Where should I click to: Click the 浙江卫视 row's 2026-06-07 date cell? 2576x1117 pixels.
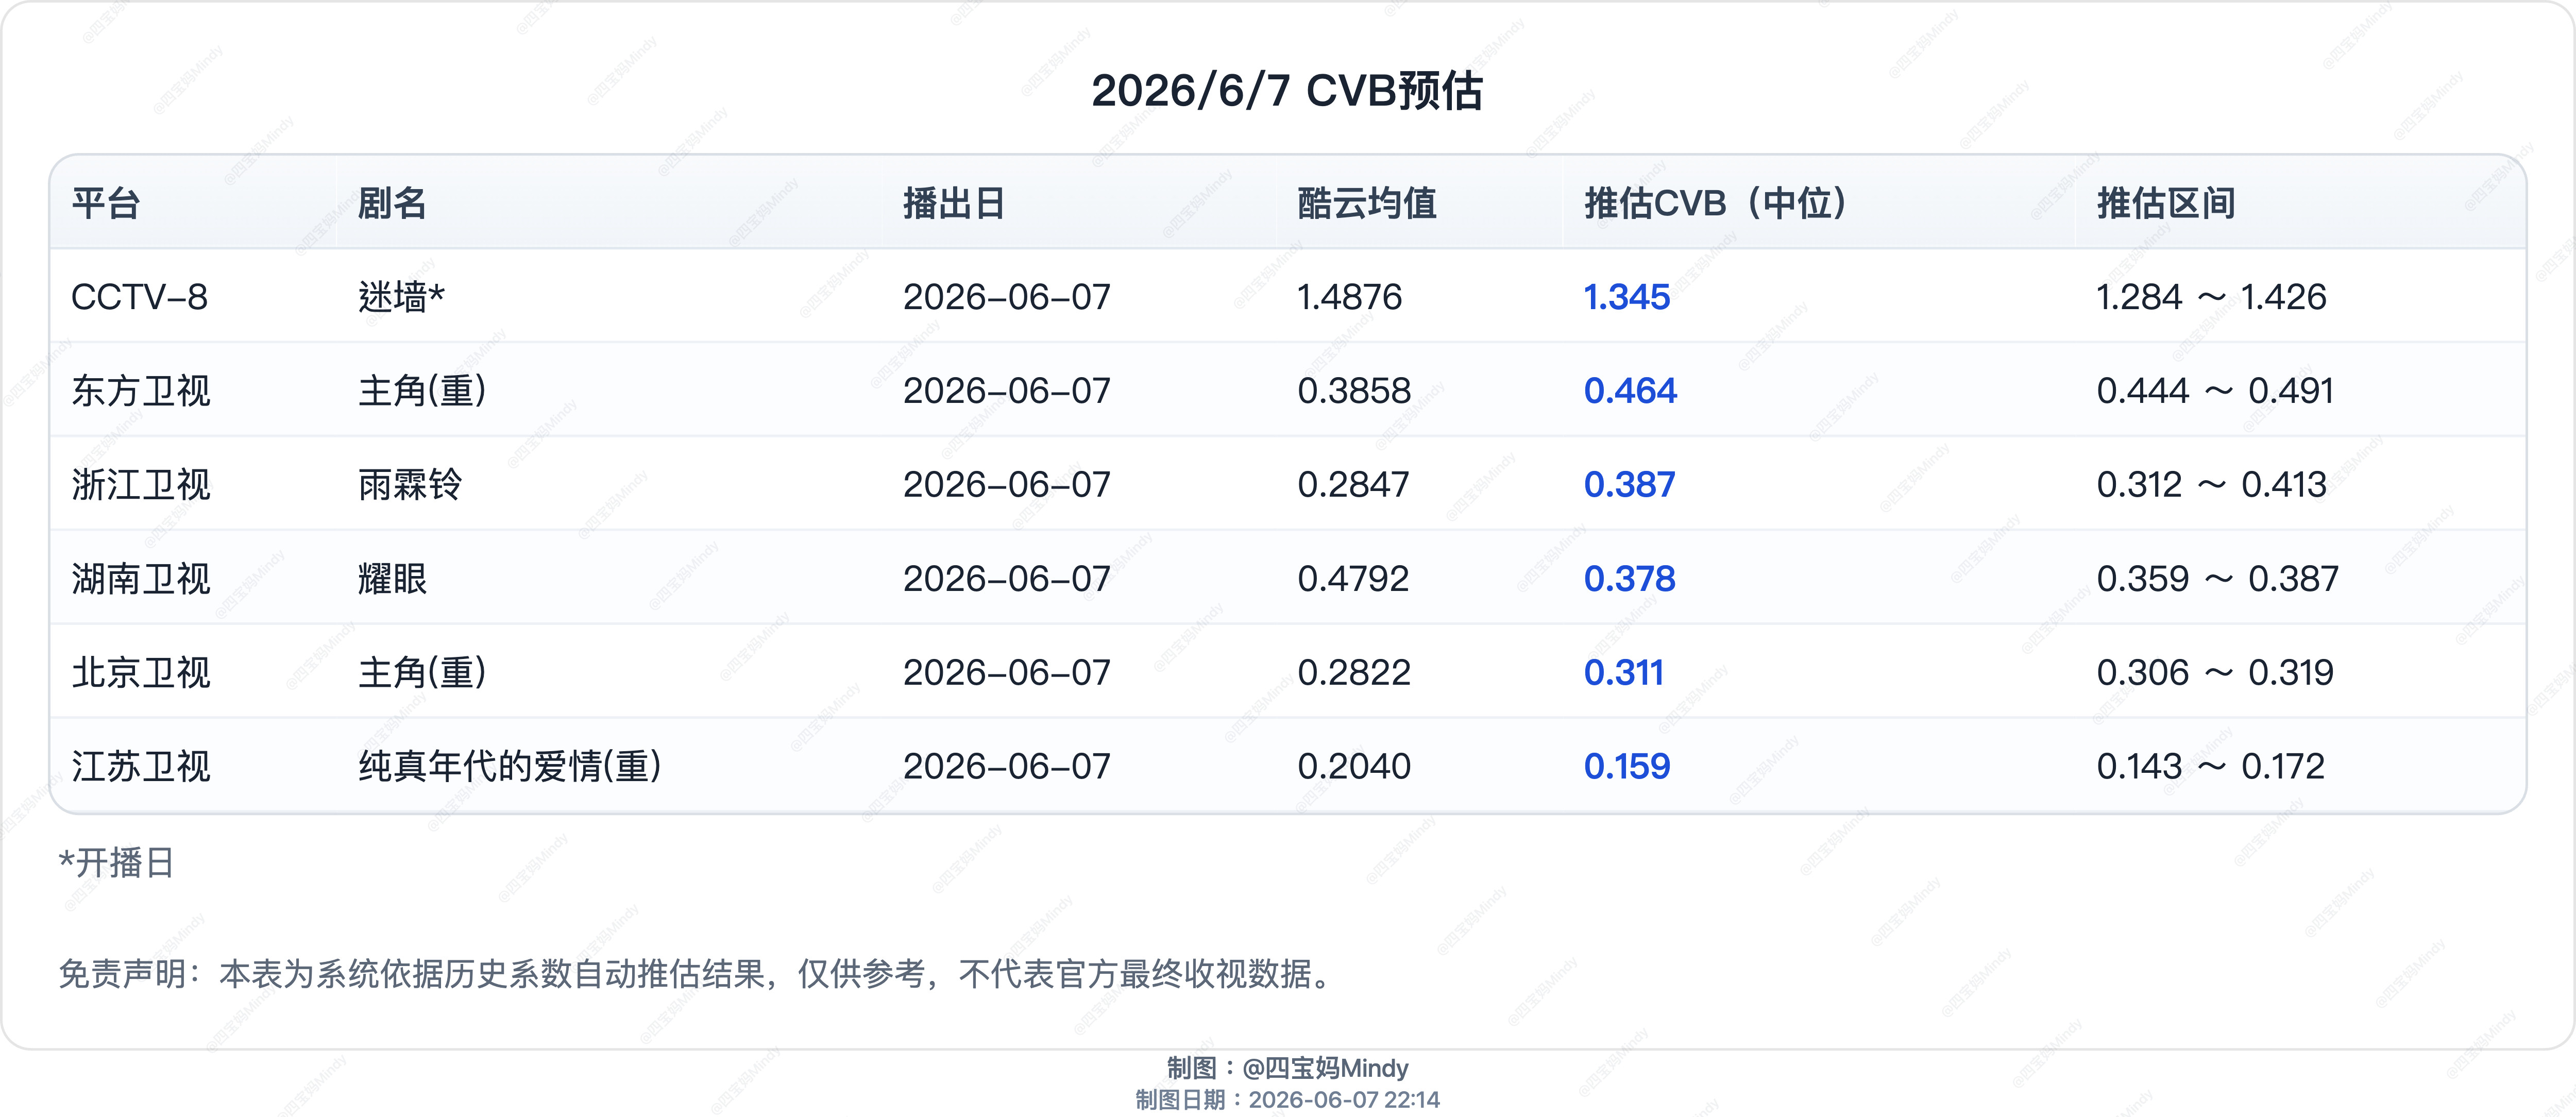[1006, 485]
